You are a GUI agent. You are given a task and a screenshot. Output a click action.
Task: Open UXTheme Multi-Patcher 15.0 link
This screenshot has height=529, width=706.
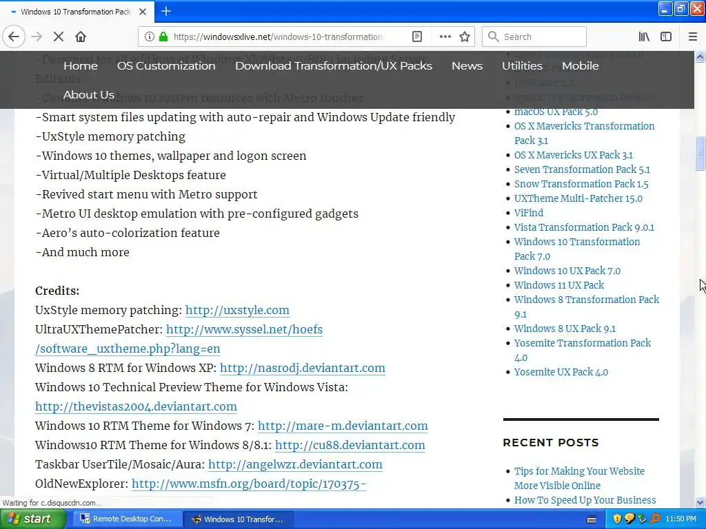578,198
